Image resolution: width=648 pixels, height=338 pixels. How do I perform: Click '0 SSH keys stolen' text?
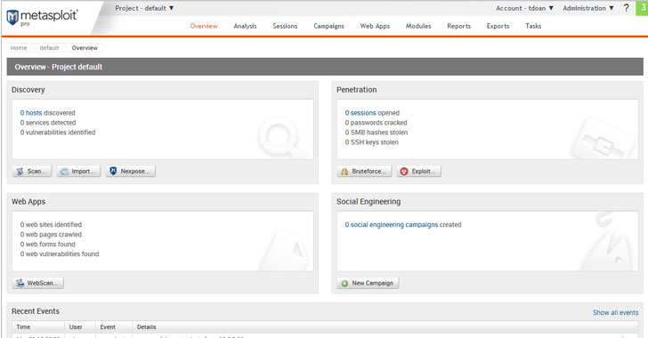point(372,142)
